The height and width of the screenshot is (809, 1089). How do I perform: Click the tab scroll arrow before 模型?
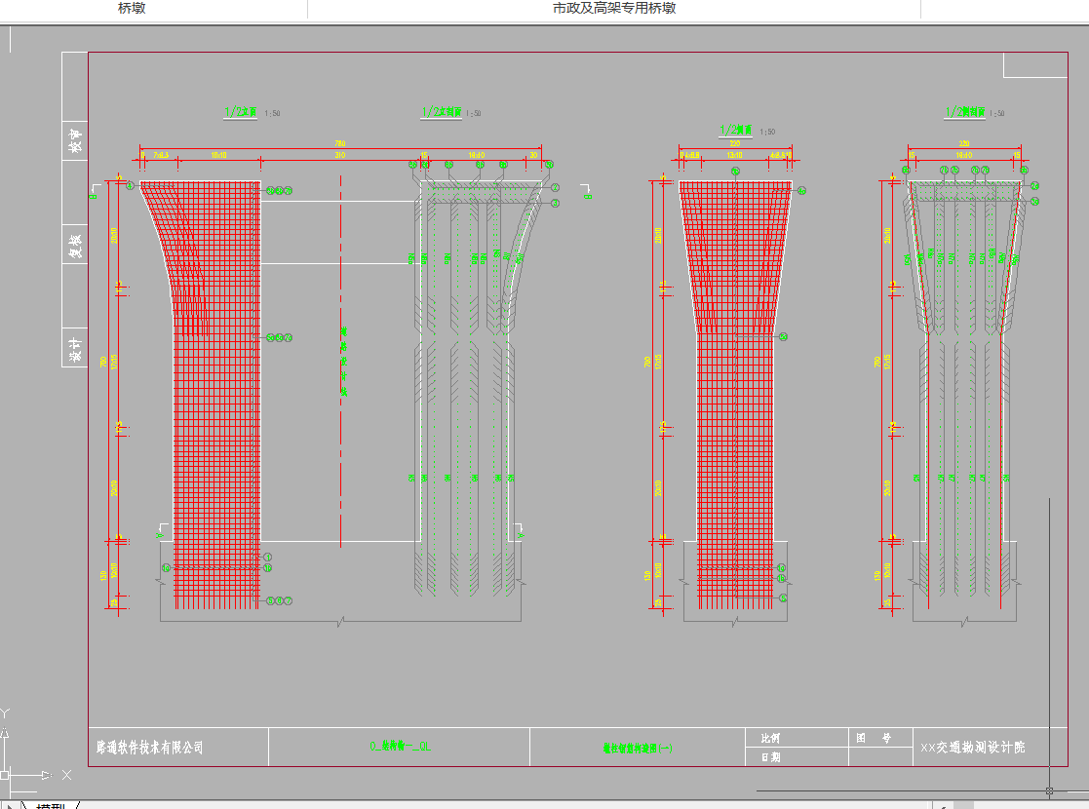coord(12,804)
